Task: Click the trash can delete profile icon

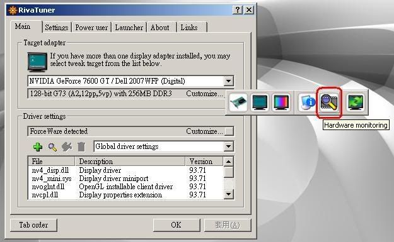Action: click(81, 147)
